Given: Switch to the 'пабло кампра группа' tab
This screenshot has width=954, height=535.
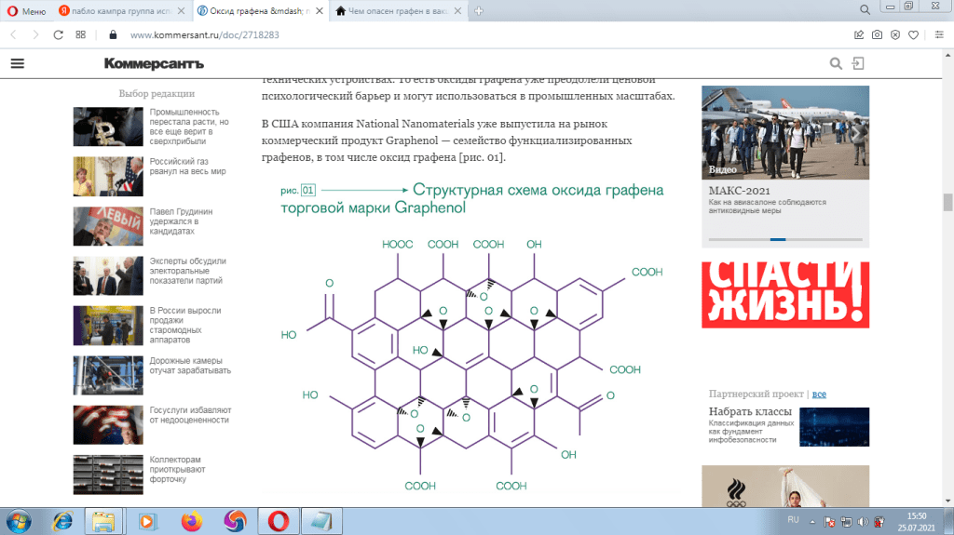Looking at the screenshot, I should click(122, 11).
